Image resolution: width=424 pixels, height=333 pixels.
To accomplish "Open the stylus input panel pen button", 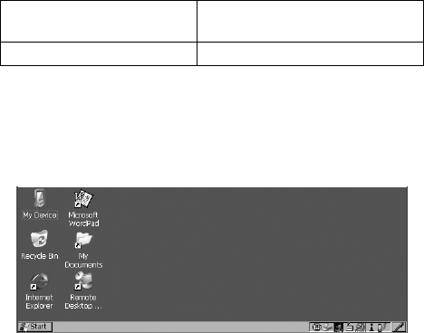I will pos(399,327).
